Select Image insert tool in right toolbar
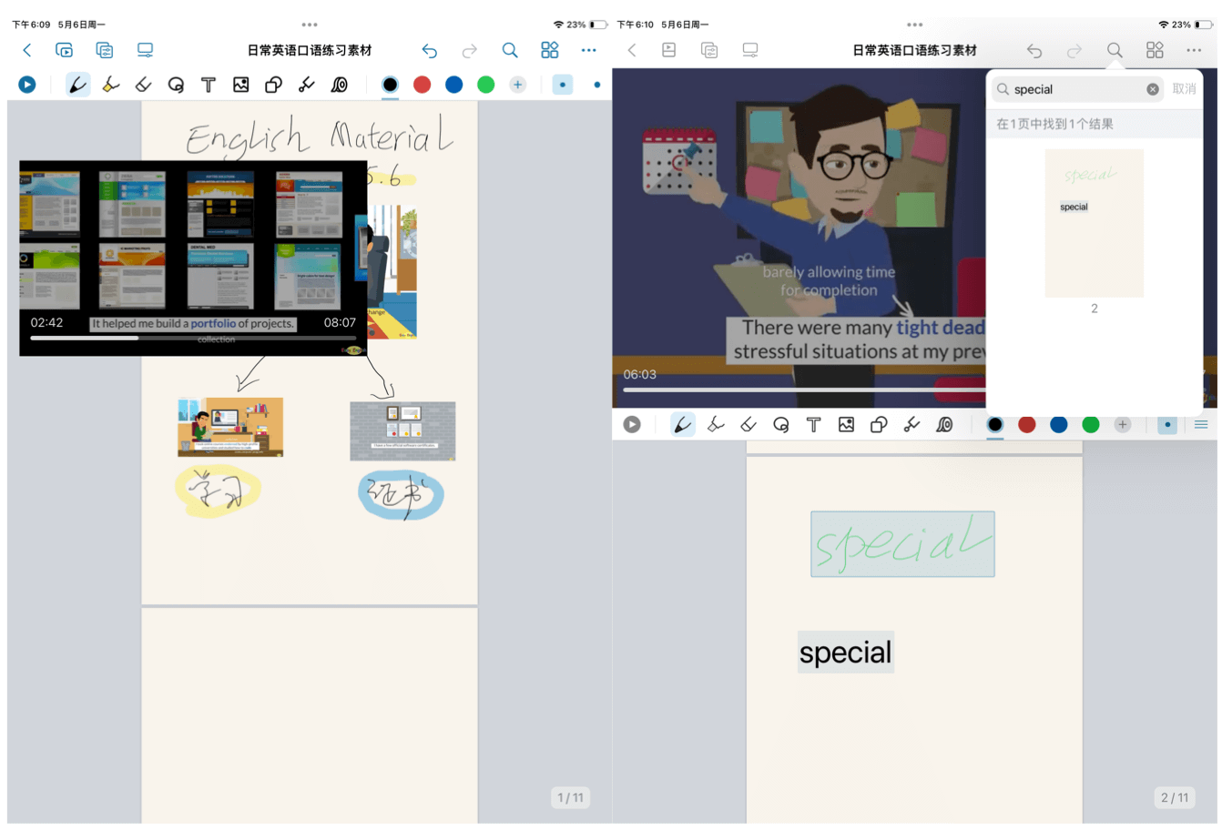 pyautogui.click(x=846, y=424)
